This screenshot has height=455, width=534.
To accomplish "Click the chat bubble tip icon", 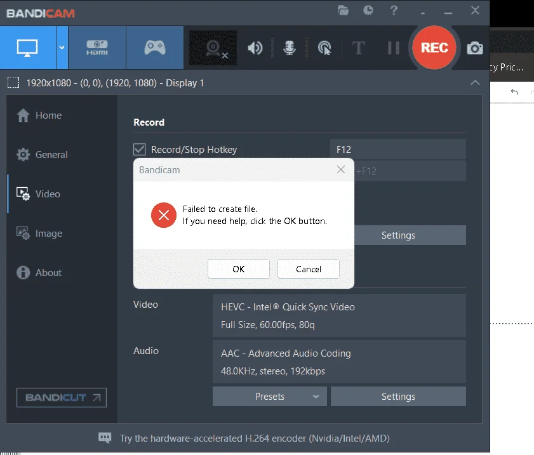I will [x=105, y=438].
